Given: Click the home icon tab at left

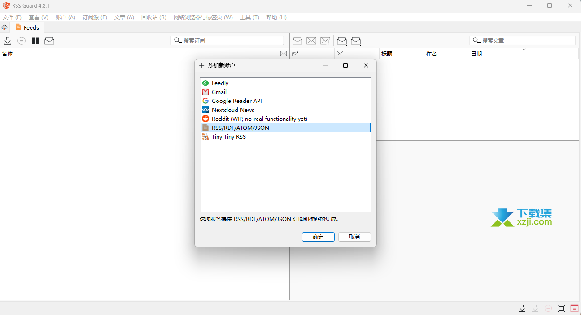Looking at the screenshot, I should (x=4, y=27).
